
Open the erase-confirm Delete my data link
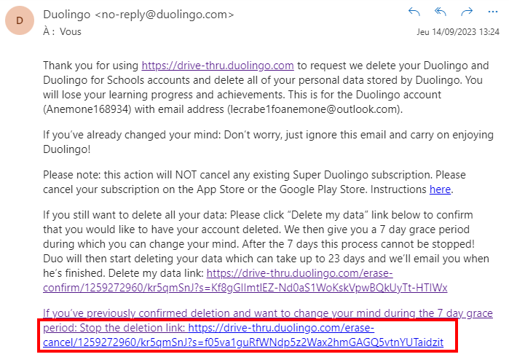245,280
